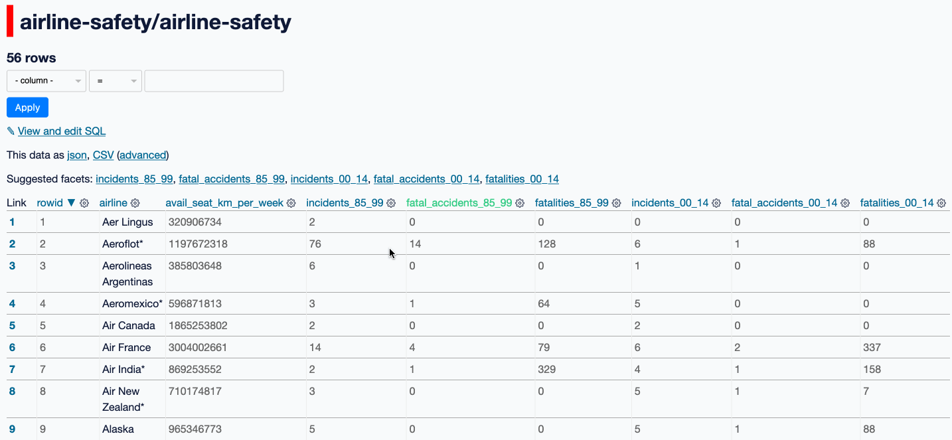
Task: Open row link 2 for Aeroflot
Action: click(x=12, y=244)
